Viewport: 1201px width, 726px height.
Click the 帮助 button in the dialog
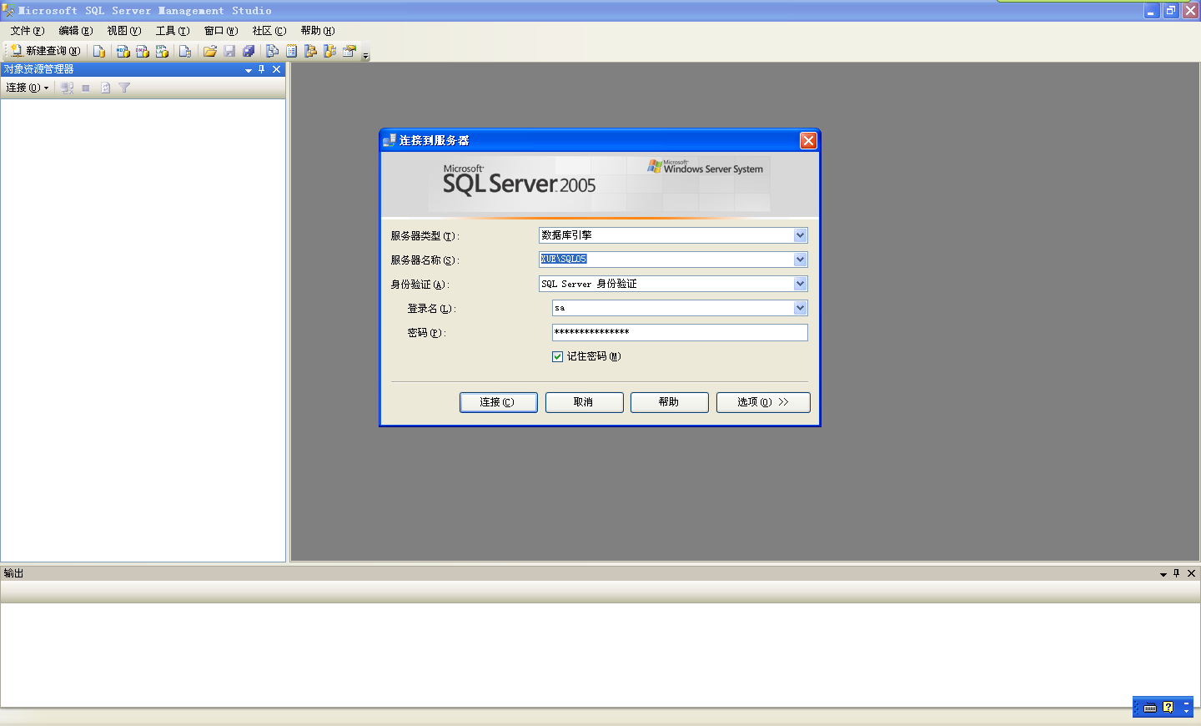pos(669,402)
